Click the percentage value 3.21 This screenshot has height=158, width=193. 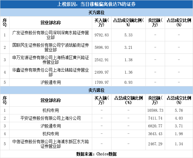(128, 47)
